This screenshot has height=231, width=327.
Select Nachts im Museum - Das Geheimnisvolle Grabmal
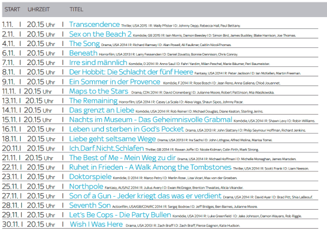[151, 119]
